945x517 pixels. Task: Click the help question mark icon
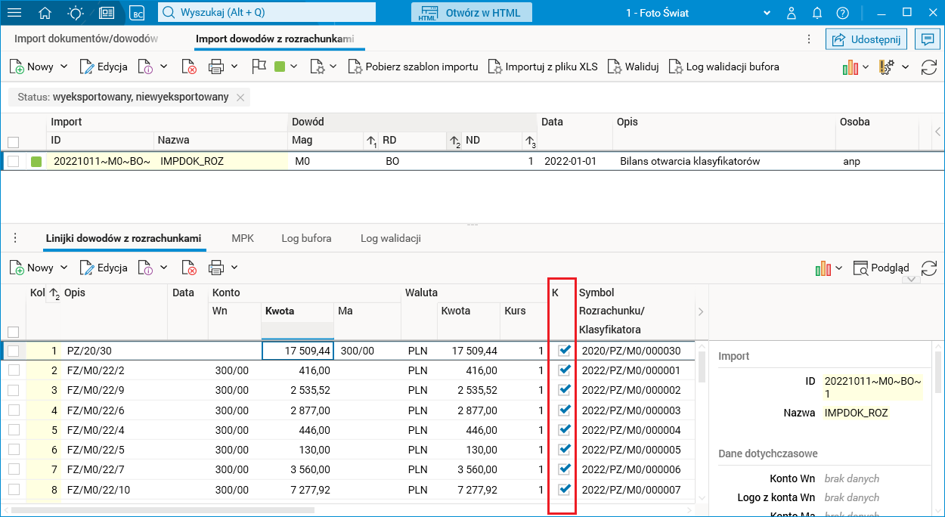pyautogui.click(x=843, y=13)
